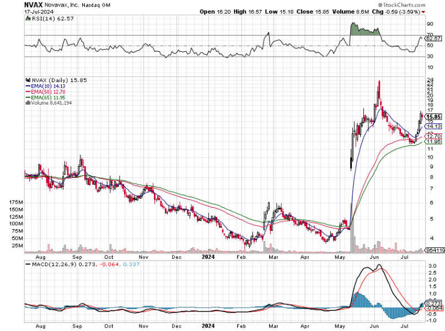Click the 7 price level on price axis

(431, 188)
